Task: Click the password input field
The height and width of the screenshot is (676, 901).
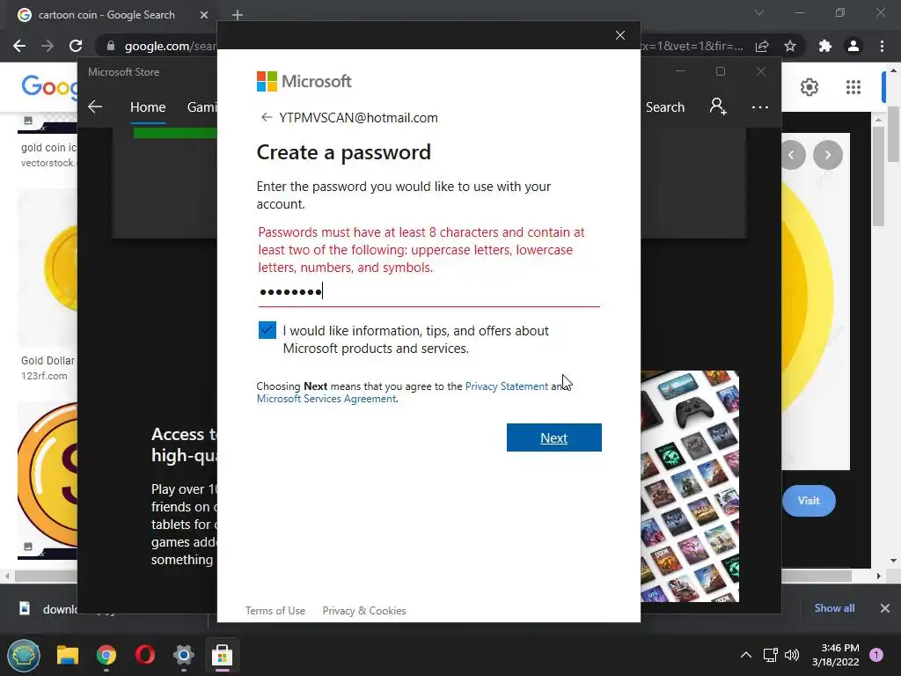Action: click(429, 291)
